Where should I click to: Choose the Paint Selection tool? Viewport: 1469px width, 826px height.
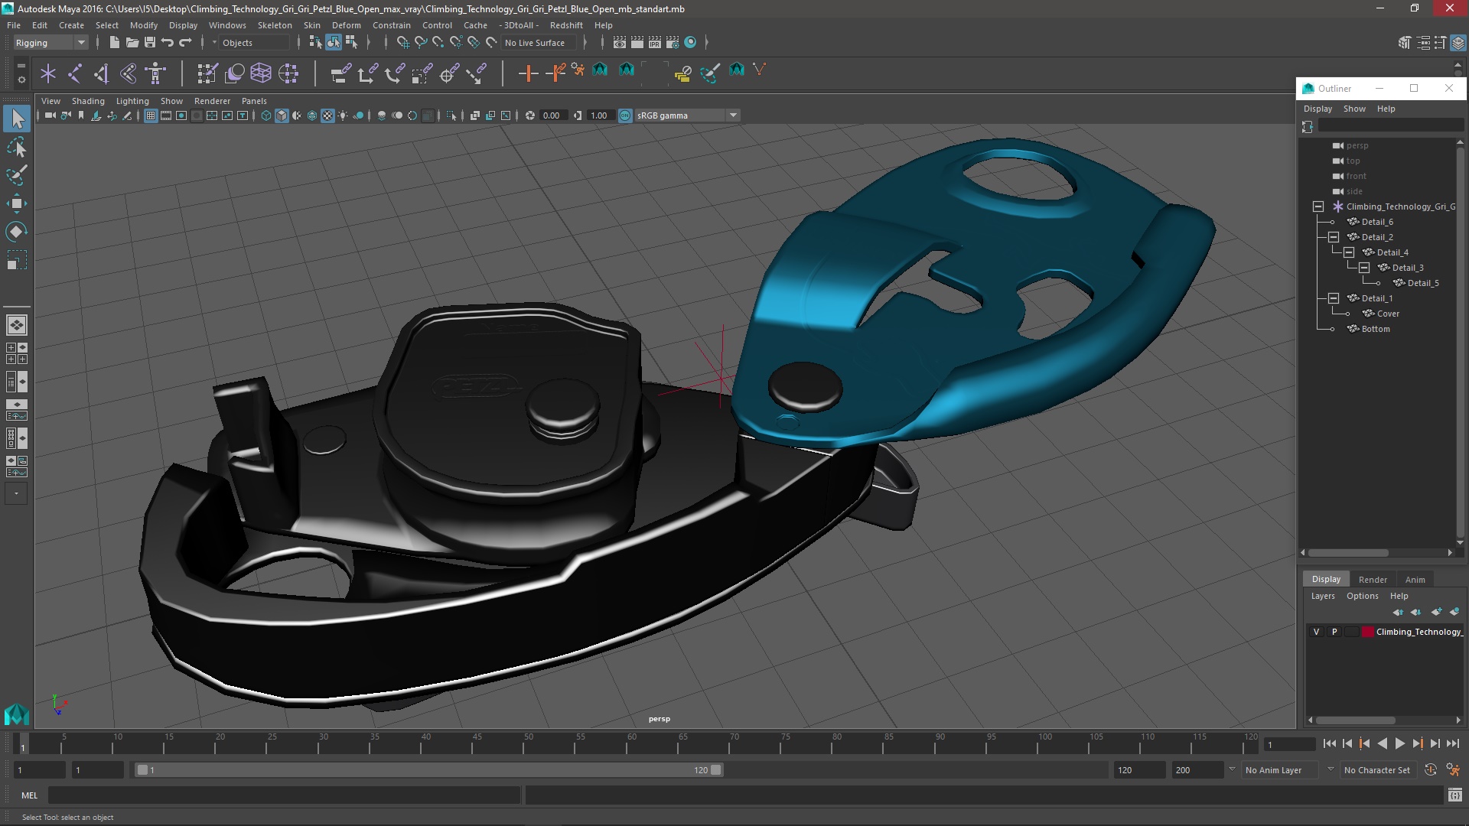17,175
